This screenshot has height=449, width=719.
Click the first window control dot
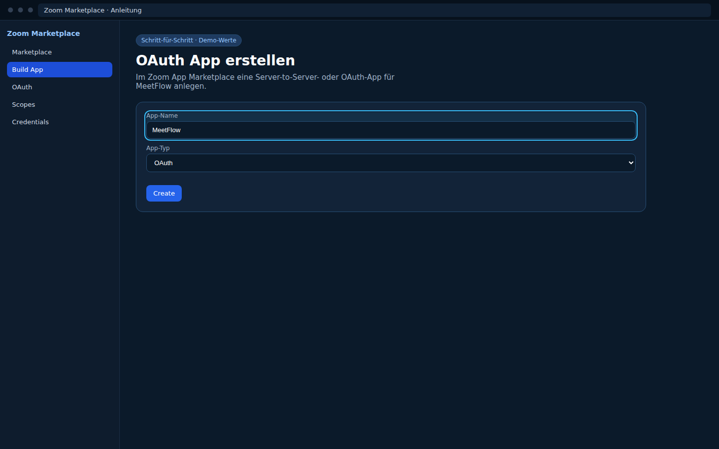(x=10, y=10)
